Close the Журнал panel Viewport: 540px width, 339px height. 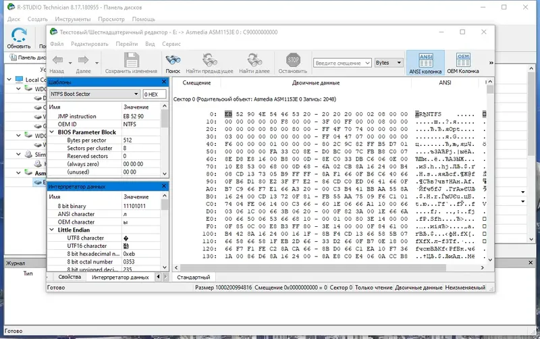click(x=531, y=263)
